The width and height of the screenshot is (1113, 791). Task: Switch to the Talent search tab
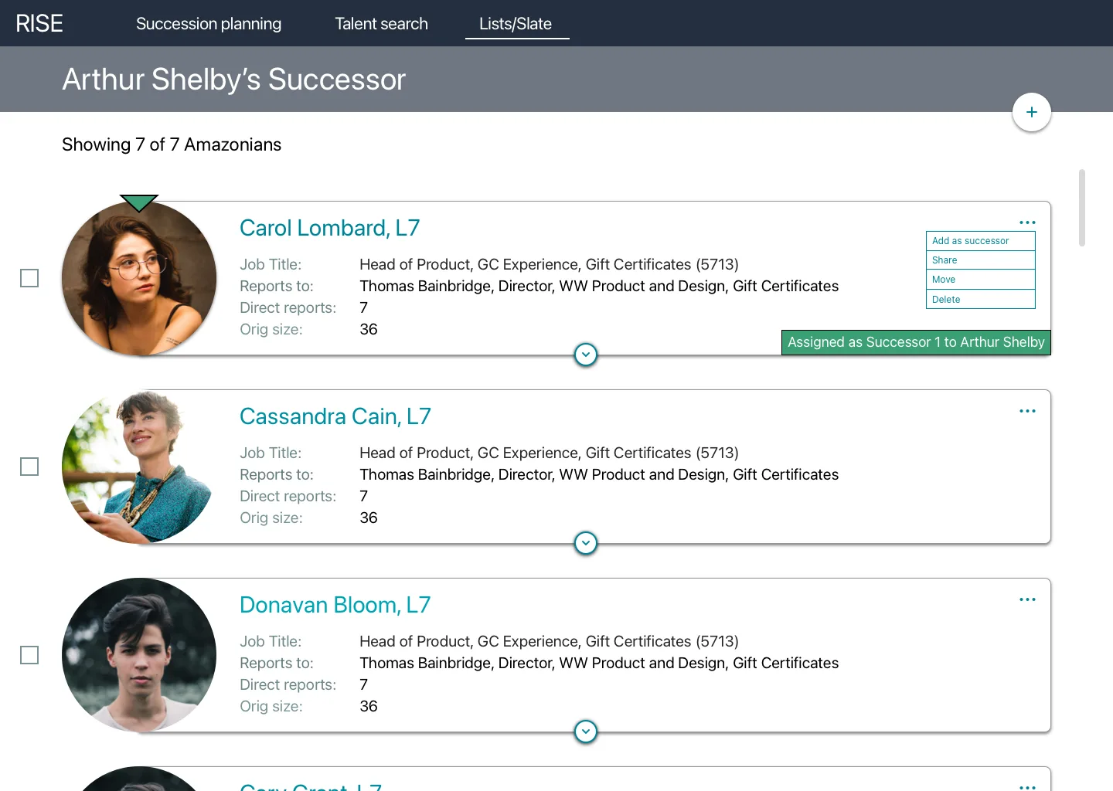coord(381,24)
